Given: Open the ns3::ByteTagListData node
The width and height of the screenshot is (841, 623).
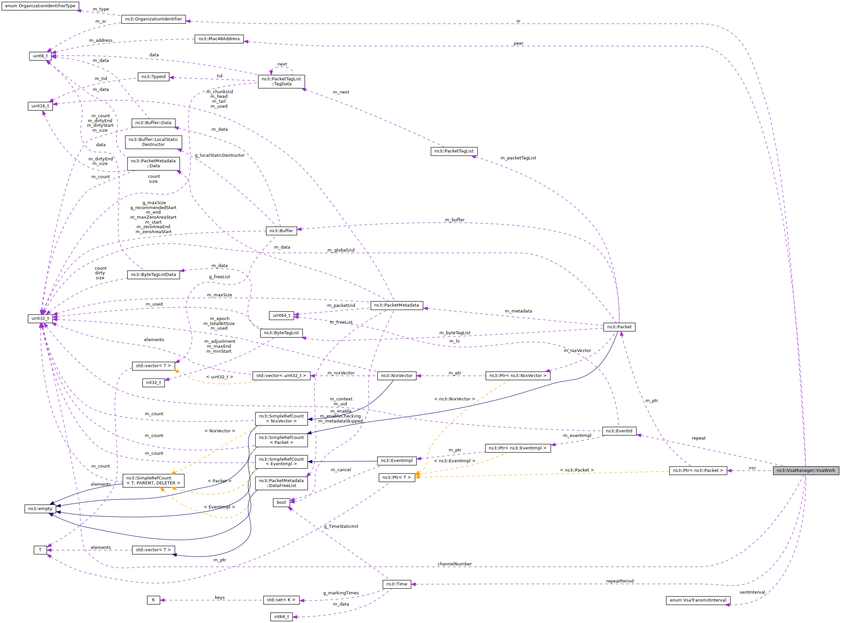Looking at the screenshot, I should coord(153,275).
